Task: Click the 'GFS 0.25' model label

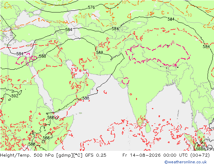Action: click(x=96, y=155)
